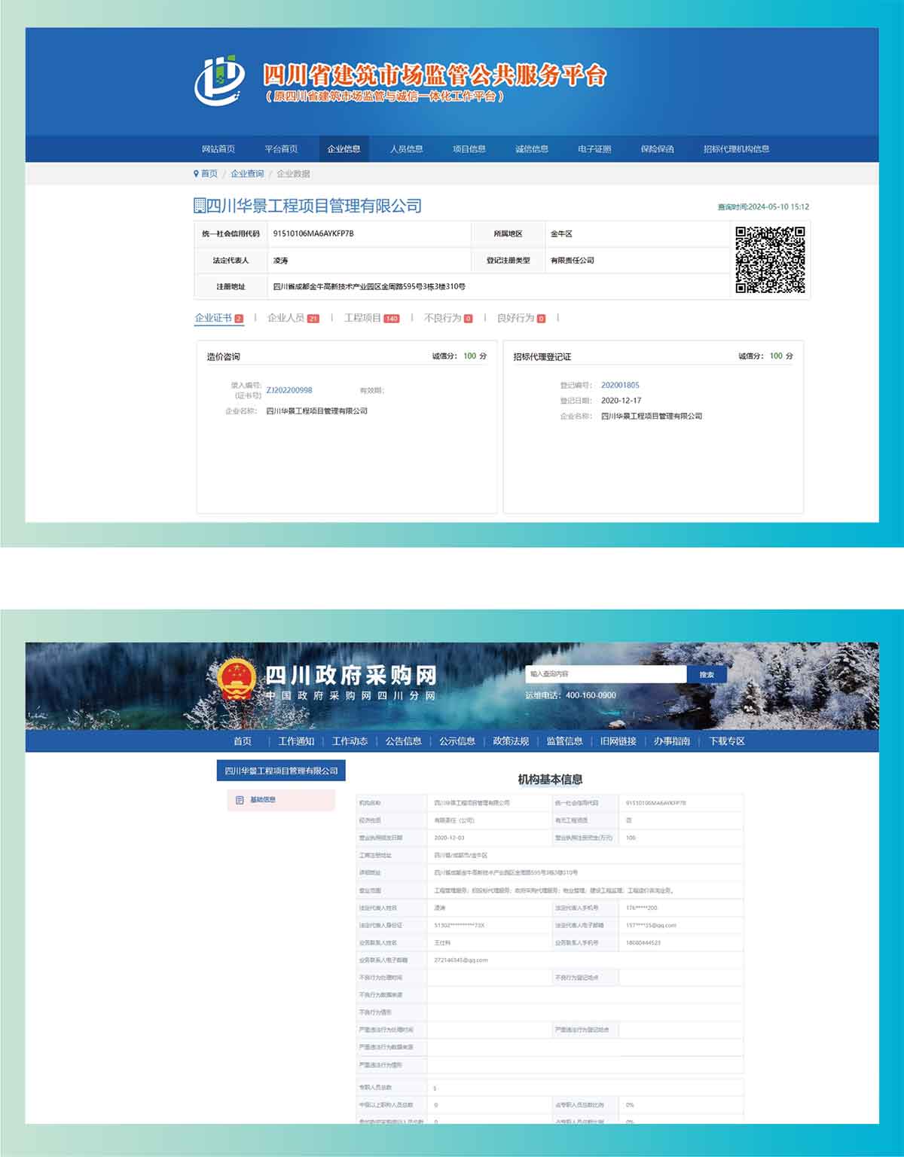This screenshot has height=1157, width=904.
Task: Click the 造价咨询 card heading
Action: [223, 356]
